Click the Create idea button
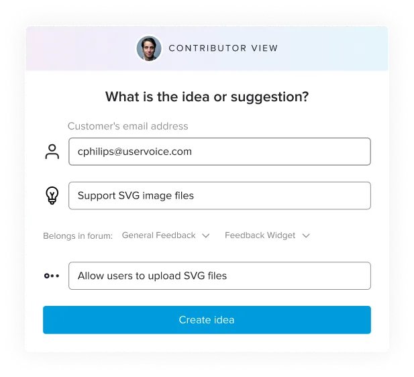Screen dimensions: 414x377 click(x=207, y=320)
